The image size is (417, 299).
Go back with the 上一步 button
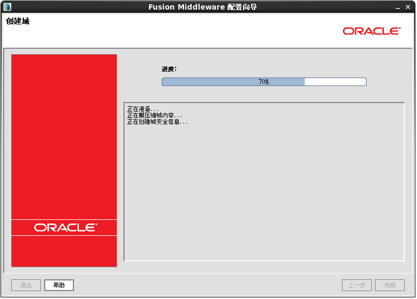point(357,286)
